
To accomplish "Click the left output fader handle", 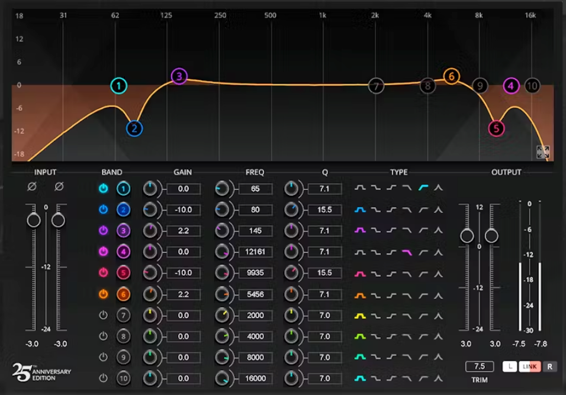I will 467,236.
